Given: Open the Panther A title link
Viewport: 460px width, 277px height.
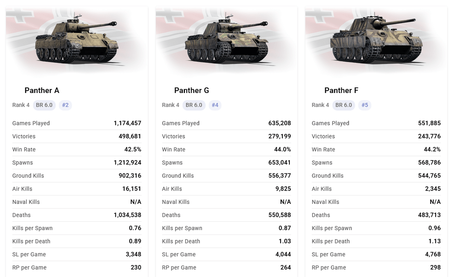Looking at the screenshot, I should 42,90.
